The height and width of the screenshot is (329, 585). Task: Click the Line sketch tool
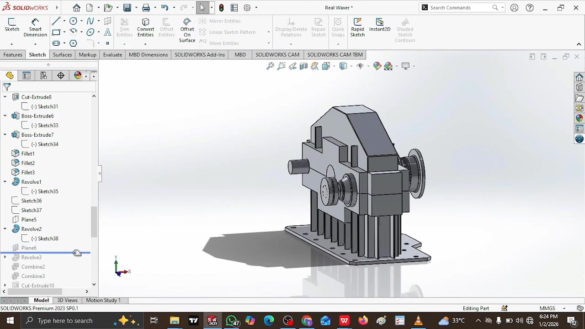(x=56, y=21)
